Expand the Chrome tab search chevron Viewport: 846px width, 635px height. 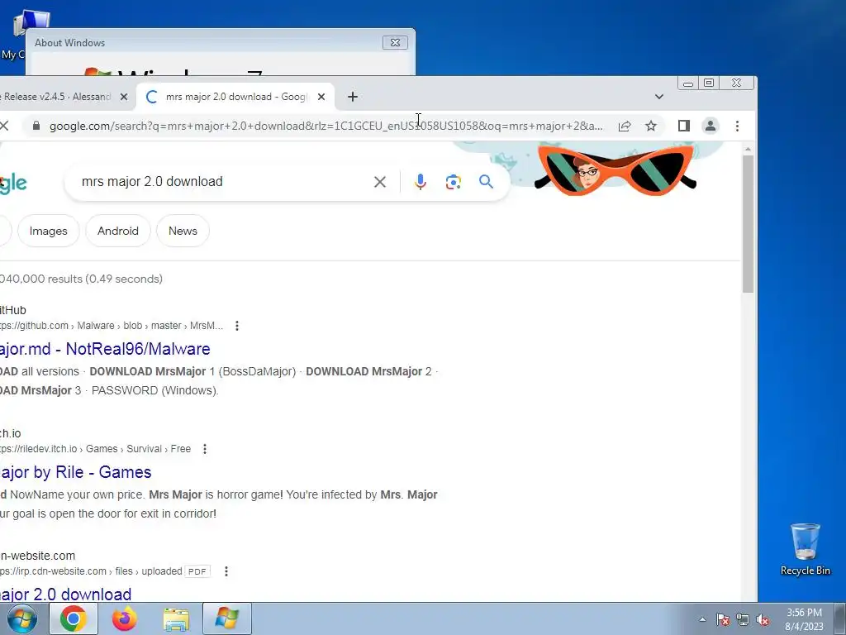(x=658, y=97)
